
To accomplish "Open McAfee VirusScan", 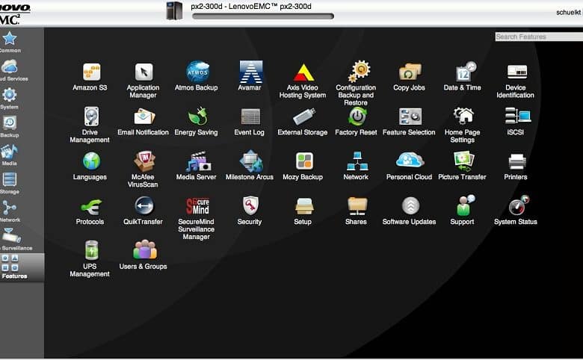I will (144, 170).
